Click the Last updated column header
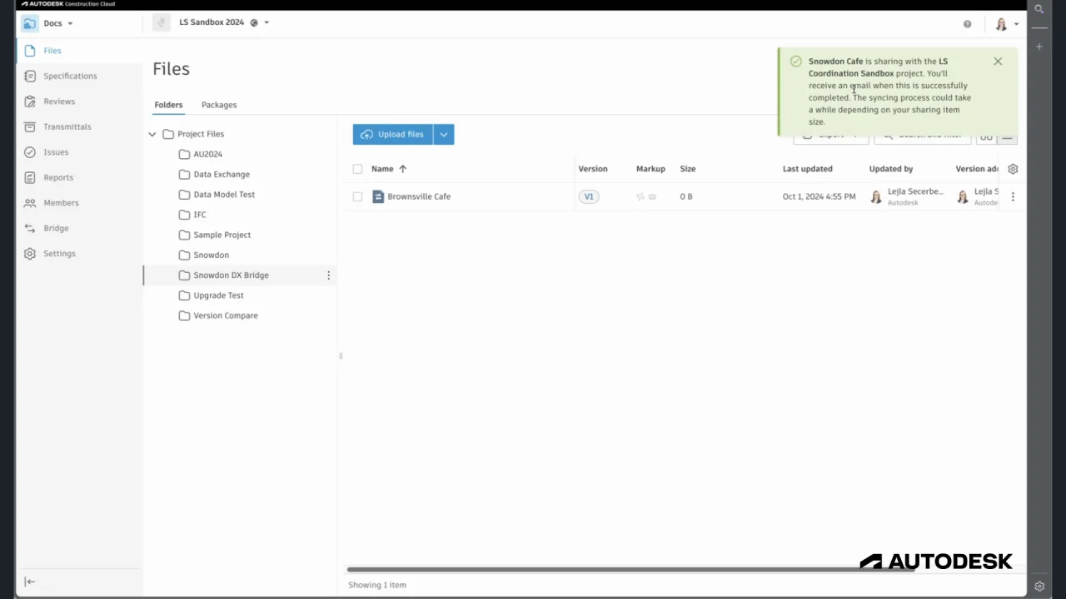The width and height of the screenshot is (1066, 599). [807, 169]
